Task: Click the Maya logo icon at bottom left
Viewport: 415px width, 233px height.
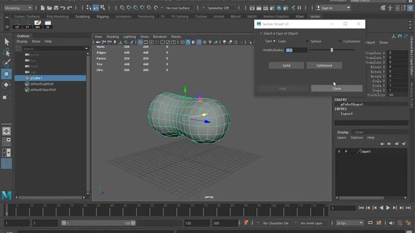Action: tap(6, 195)
